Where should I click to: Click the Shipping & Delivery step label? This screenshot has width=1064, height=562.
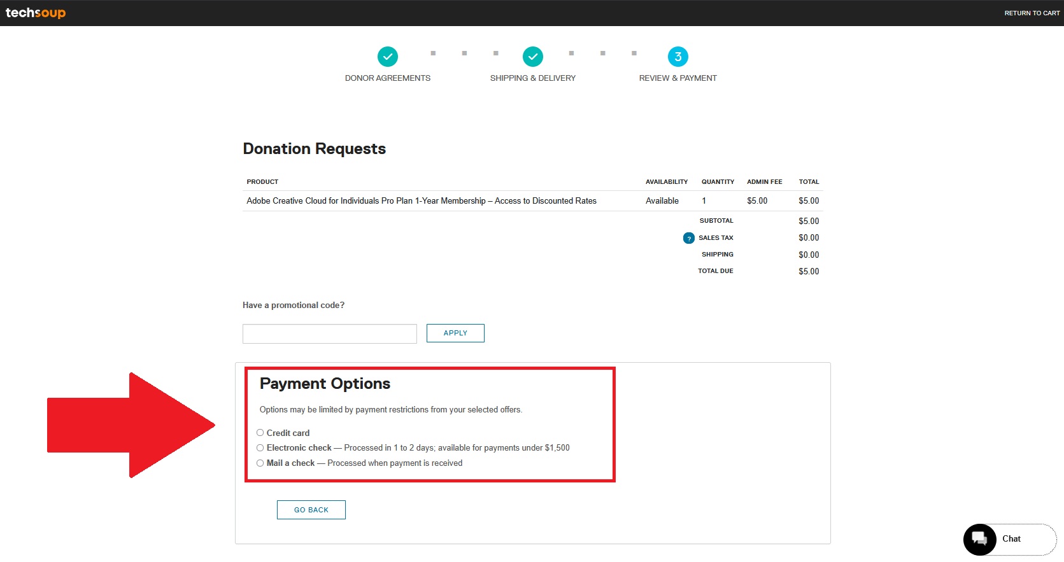(x=533, y=78)
